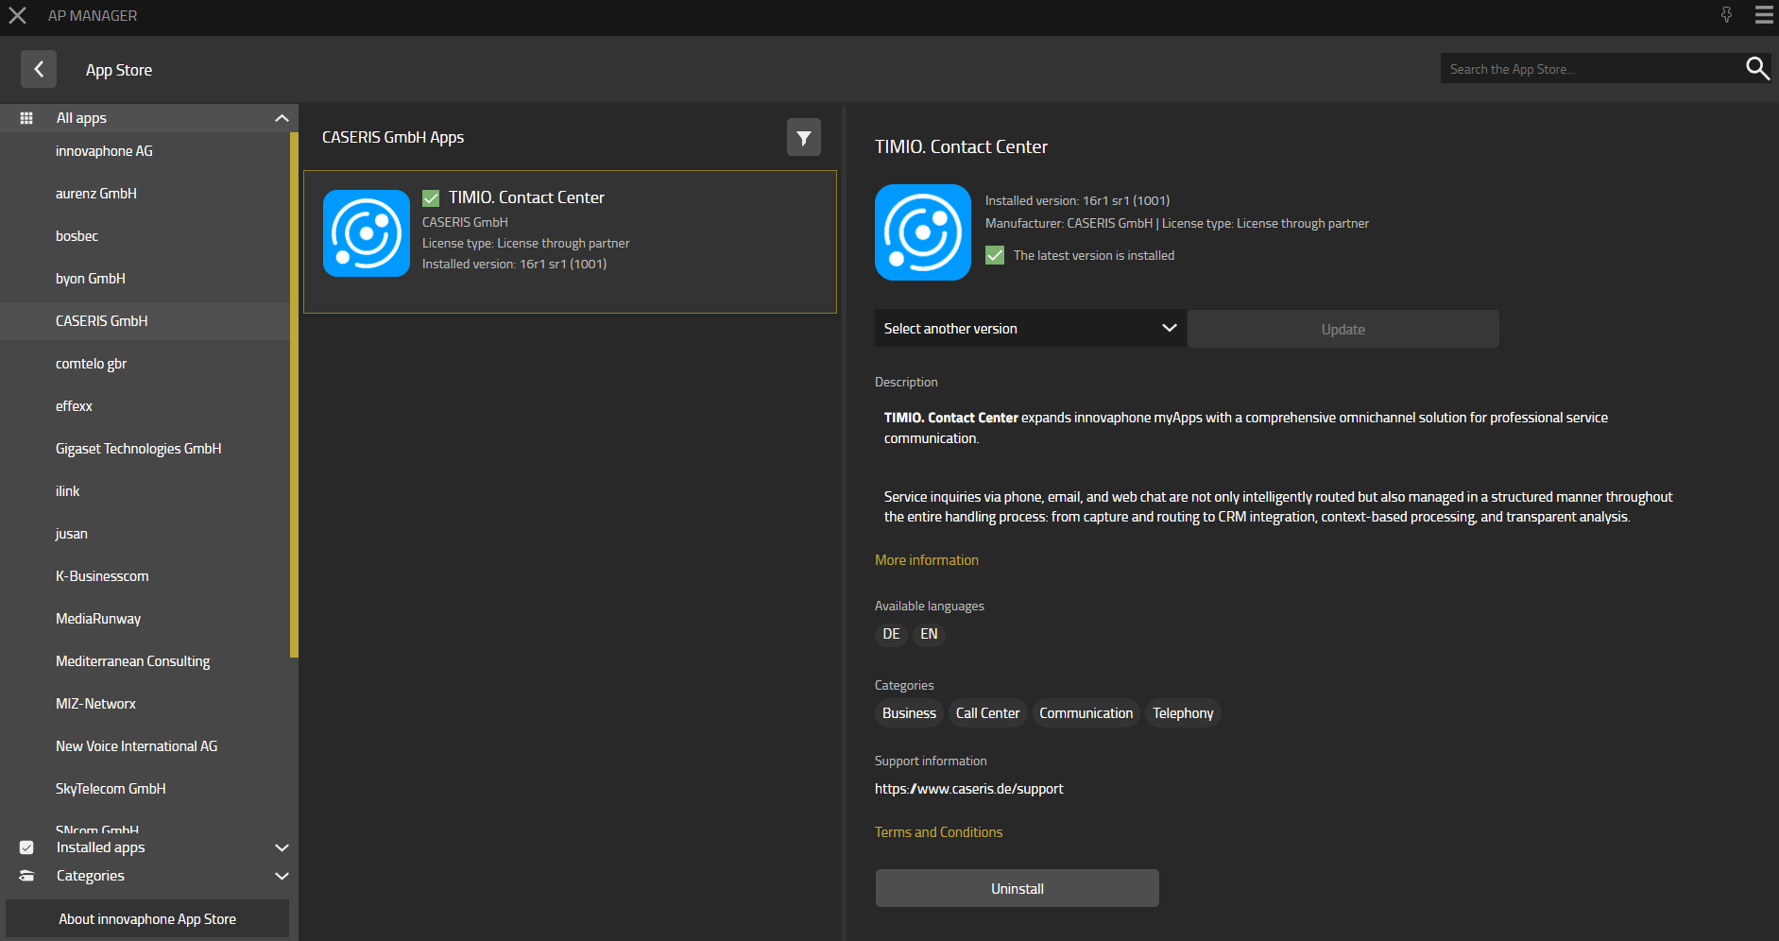Click the Categories label in the sidebar
The width and height of the screenshot is (1779, 941).
[91, 876]
